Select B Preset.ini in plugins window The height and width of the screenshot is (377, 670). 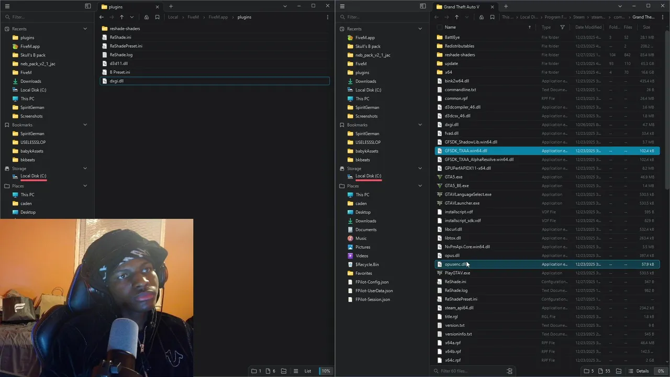(x=215, y=72)
